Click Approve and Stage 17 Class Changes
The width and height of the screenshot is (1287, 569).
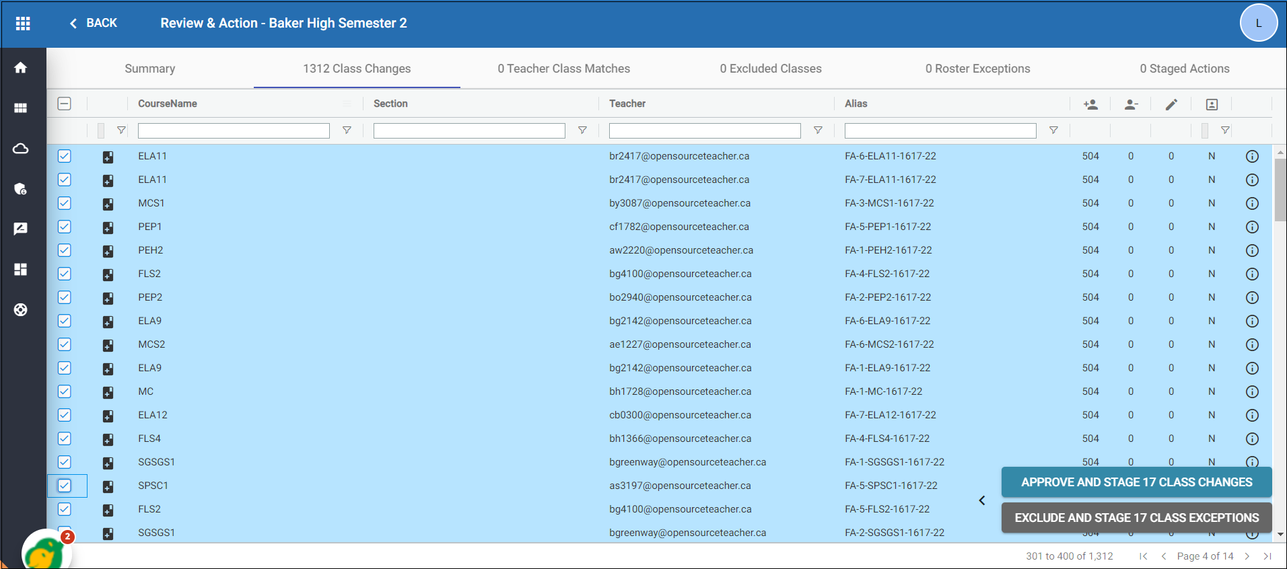tap(1136, 482)
